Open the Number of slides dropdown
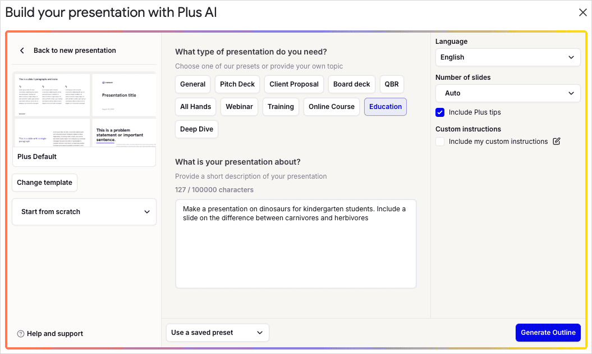Image resolution: width=592 pixels, height=354 pixels. (x=508, y=93)
